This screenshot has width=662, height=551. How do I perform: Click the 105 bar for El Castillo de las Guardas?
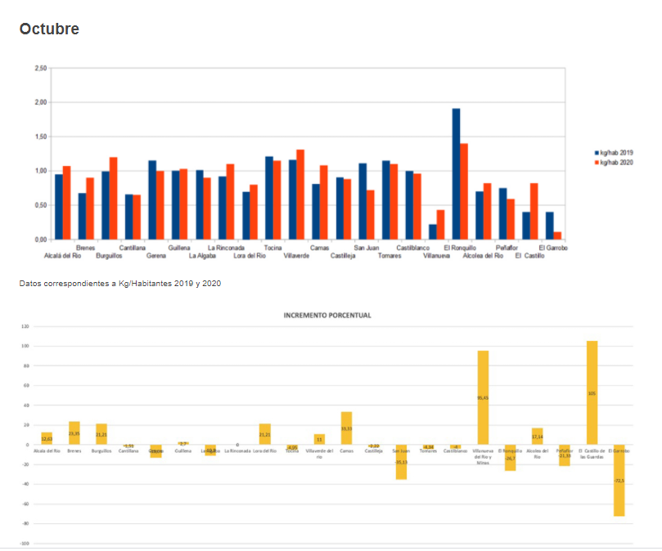pos(592,392)
